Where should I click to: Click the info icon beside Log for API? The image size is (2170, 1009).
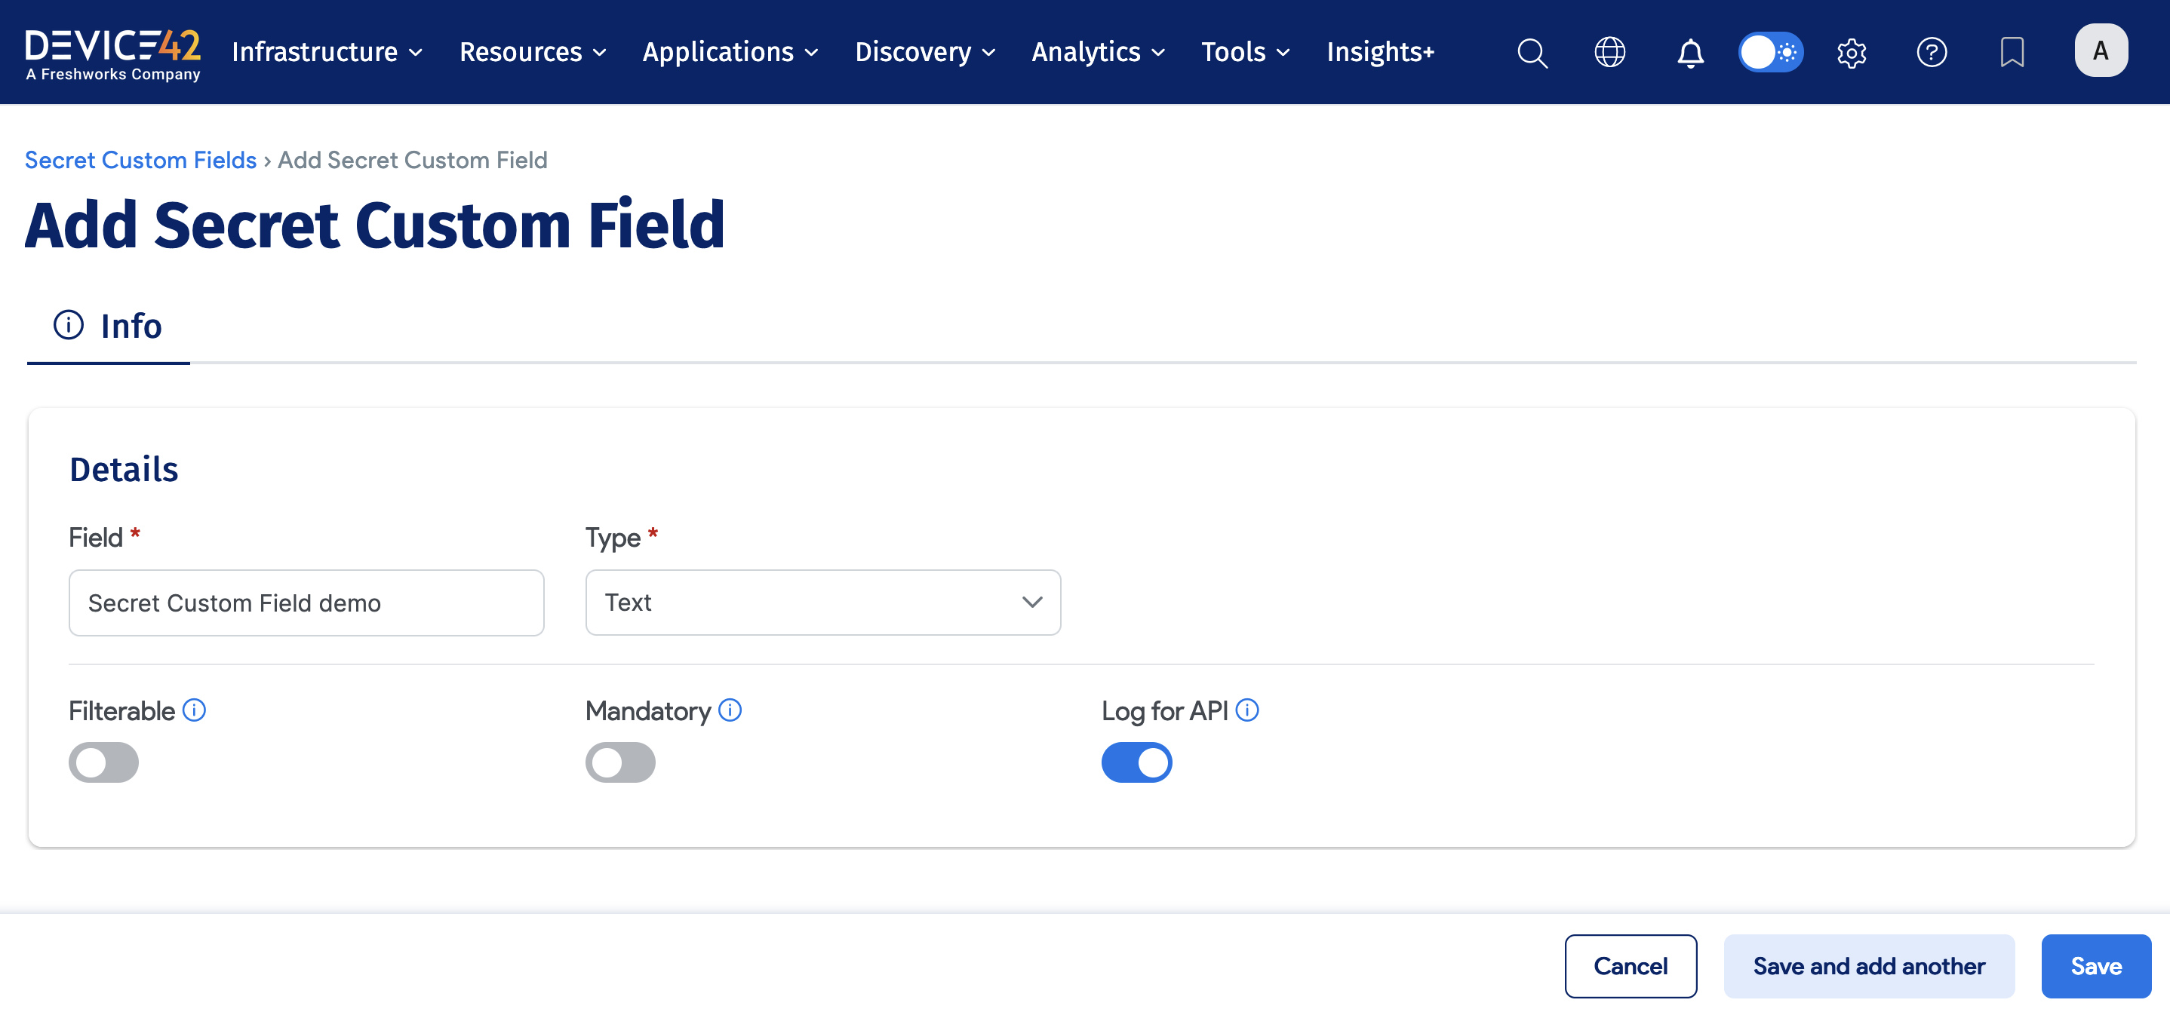pos(1246,710)
